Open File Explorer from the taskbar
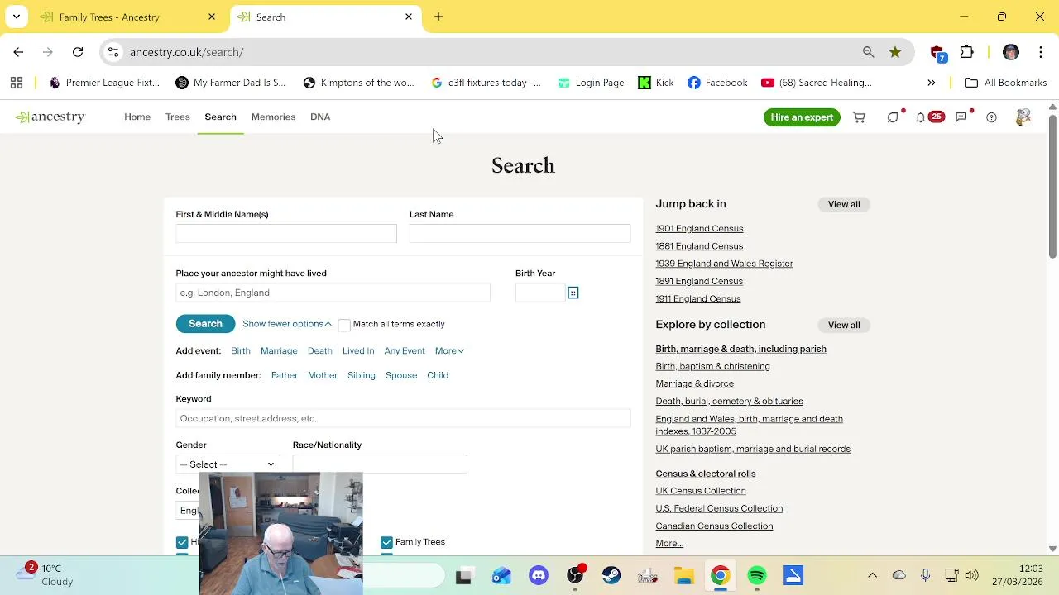The width and height of the screenshot is (1059, 595). [x=683, y=575]
